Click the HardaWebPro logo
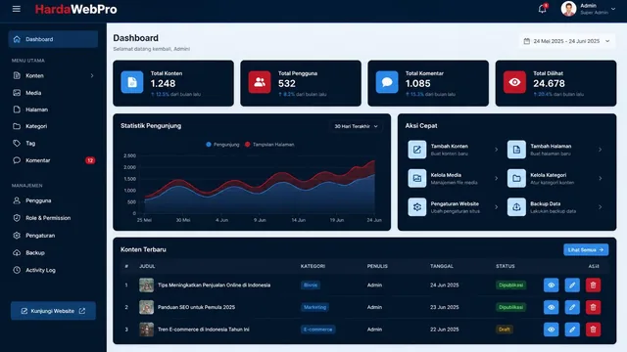The image size is (627, 352). pos(76,9)
